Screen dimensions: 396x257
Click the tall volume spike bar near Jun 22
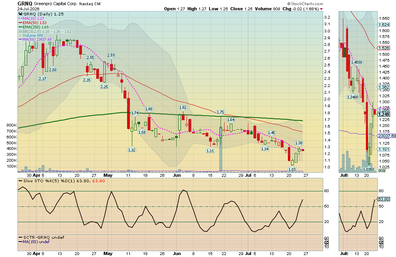coord(221,149)
